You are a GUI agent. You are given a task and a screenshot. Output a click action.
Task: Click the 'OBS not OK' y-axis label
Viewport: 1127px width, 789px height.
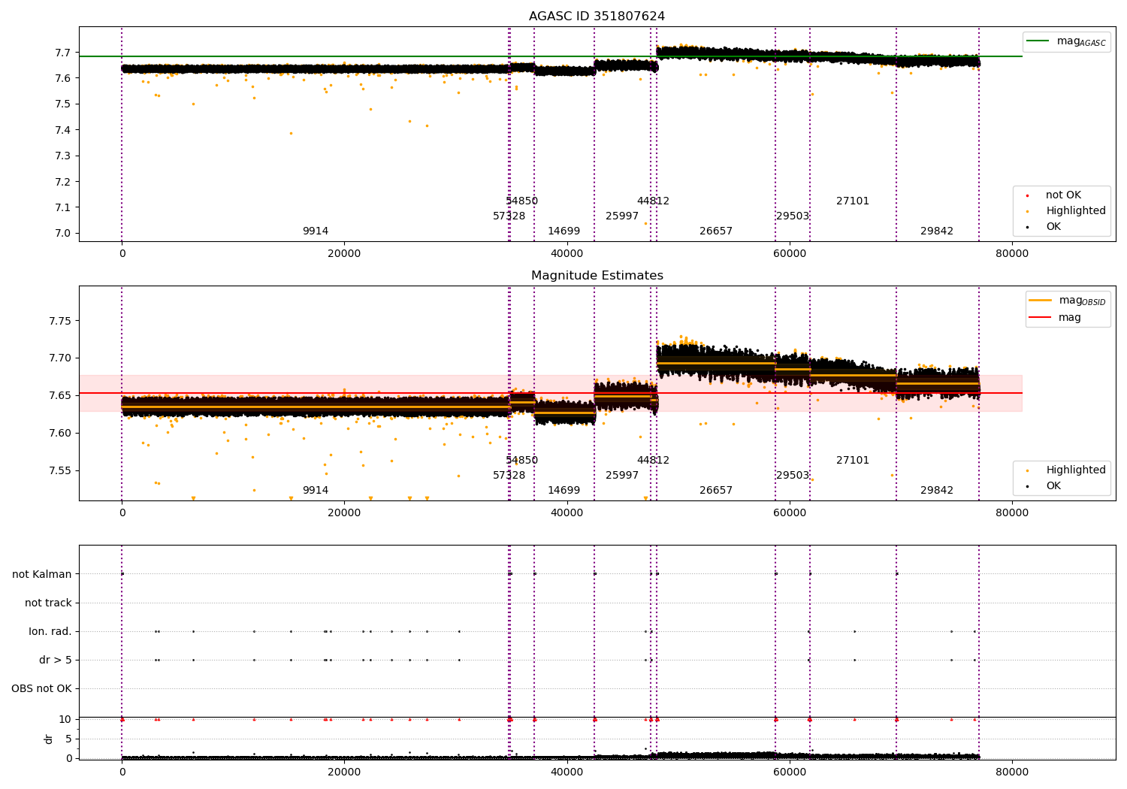point(42,689)
